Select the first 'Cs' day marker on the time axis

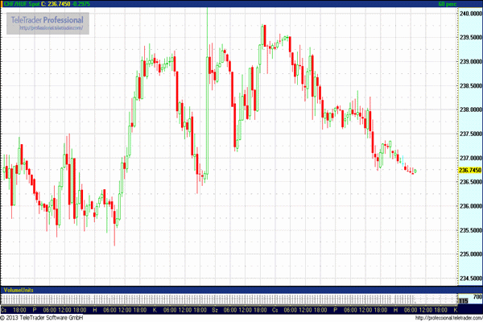(5, 309)
